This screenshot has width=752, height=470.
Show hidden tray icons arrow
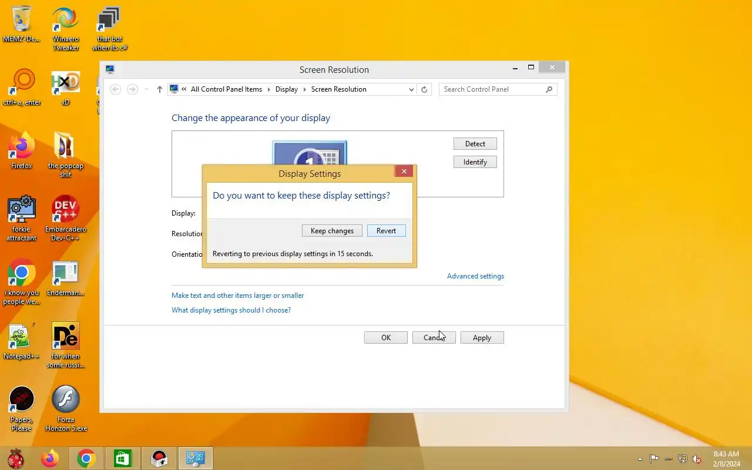[640, 459]
